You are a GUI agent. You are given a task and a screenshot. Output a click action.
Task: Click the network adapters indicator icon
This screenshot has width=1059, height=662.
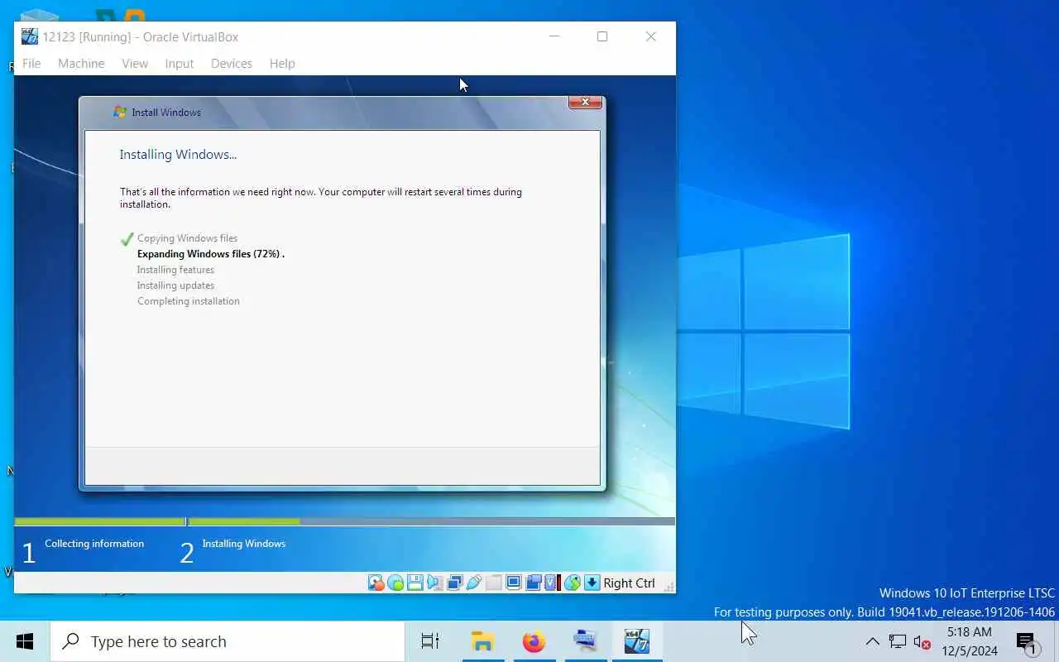click(455, 583)
